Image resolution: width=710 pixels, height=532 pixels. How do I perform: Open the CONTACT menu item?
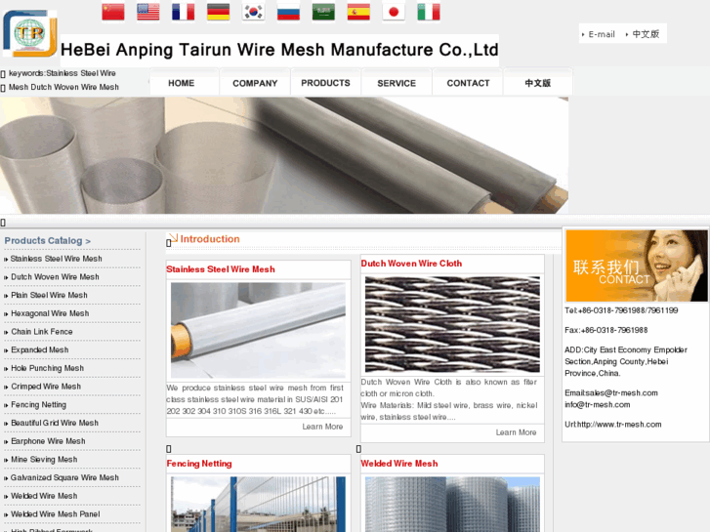(x=468, y=83)
